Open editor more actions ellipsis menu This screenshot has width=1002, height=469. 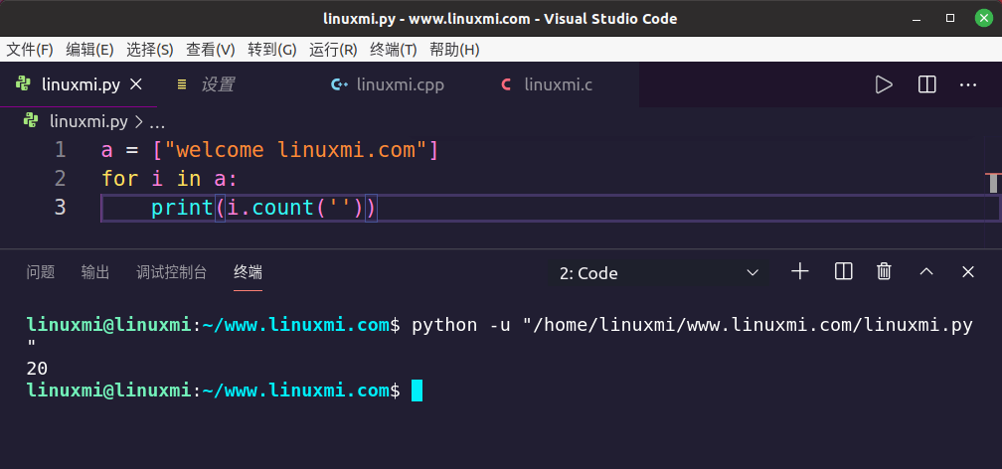[968, 84]
